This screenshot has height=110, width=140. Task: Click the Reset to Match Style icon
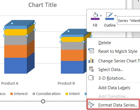click(x=91, y=51)
